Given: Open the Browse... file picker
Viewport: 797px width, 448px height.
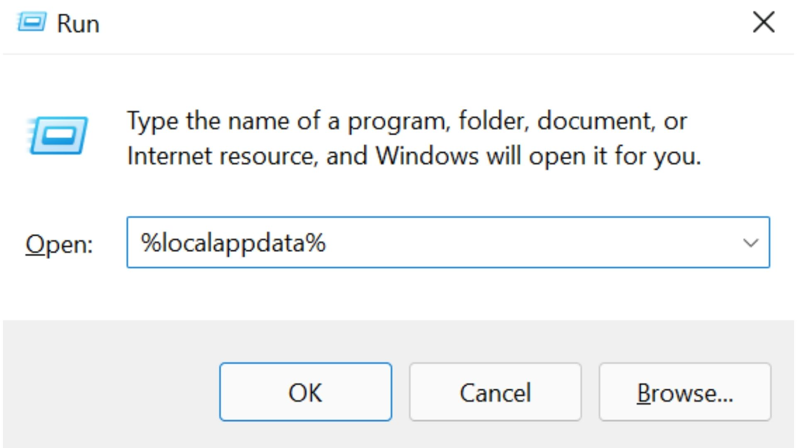Looking at the screenshot, I should (x=685, y=392).
